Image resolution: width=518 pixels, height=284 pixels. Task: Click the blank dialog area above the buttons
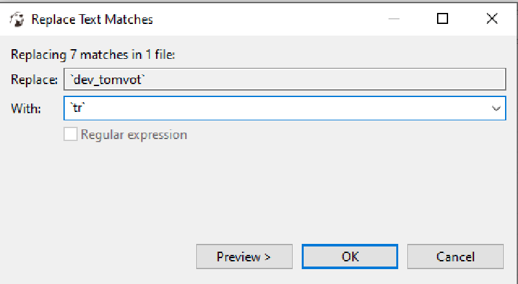pyautogui.click(x=259, y=194)
